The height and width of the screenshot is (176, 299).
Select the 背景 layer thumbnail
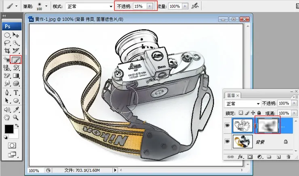[x=243, y=142]
